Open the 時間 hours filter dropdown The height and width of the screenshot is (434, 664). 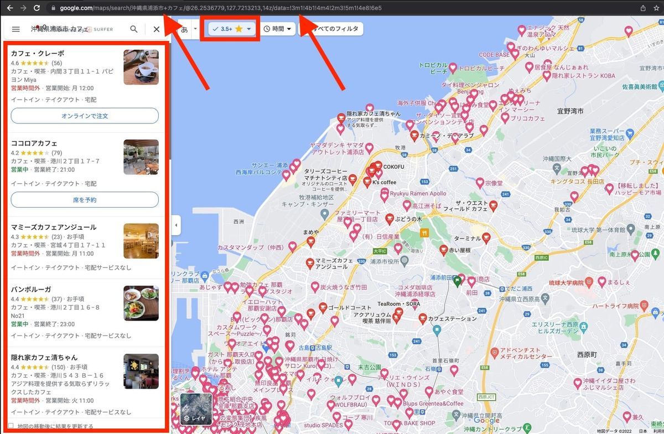click(x=277, y=29)
